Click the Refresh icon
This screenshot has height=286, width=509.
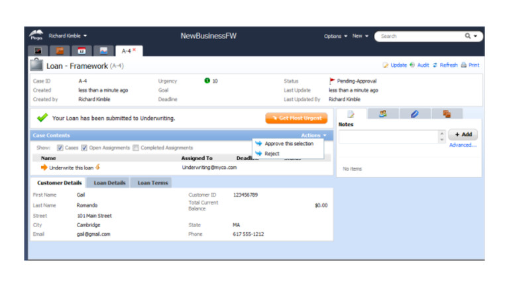pyautogui.click(x=435, y=66)
